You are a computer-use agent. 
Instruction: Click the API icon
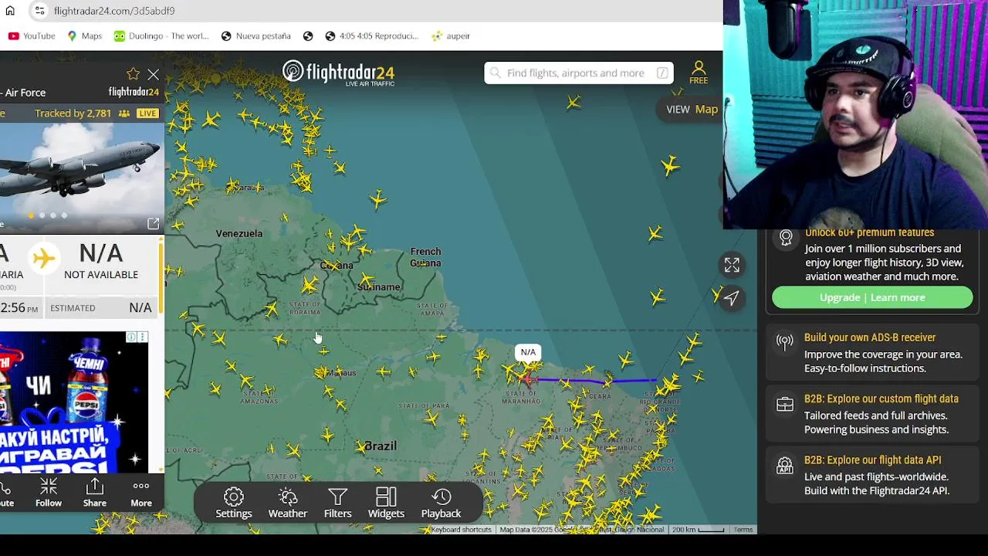click(785, 465)
